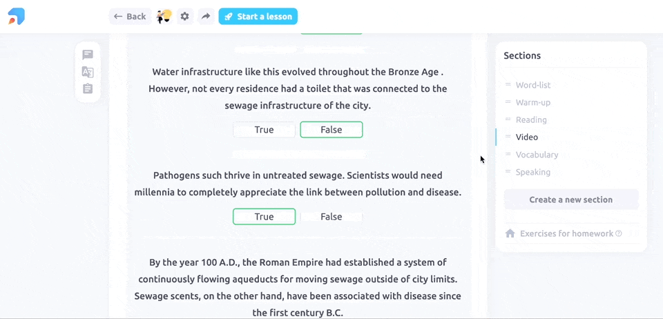663x319 pixels.
Task: Click the lightbulb avatar icon in the toolbar
Action: click(x=164, y=17)
